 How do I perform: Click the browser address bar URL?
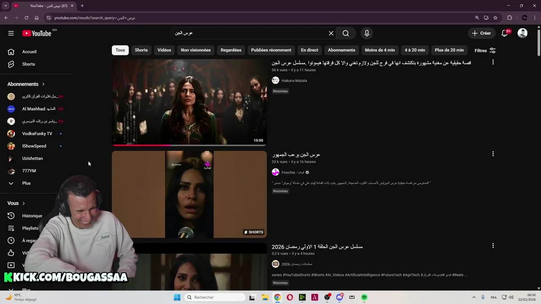coord(95,18)
